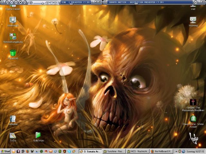Launch Dawn of War - Winter Assault
The width and height of the screenshot is (206, 154).
(x=193, y=119)
